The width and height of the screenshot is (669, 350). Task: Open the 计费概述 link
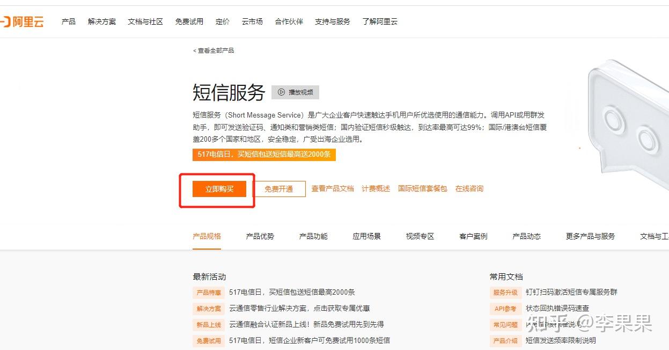coord(376,189)
